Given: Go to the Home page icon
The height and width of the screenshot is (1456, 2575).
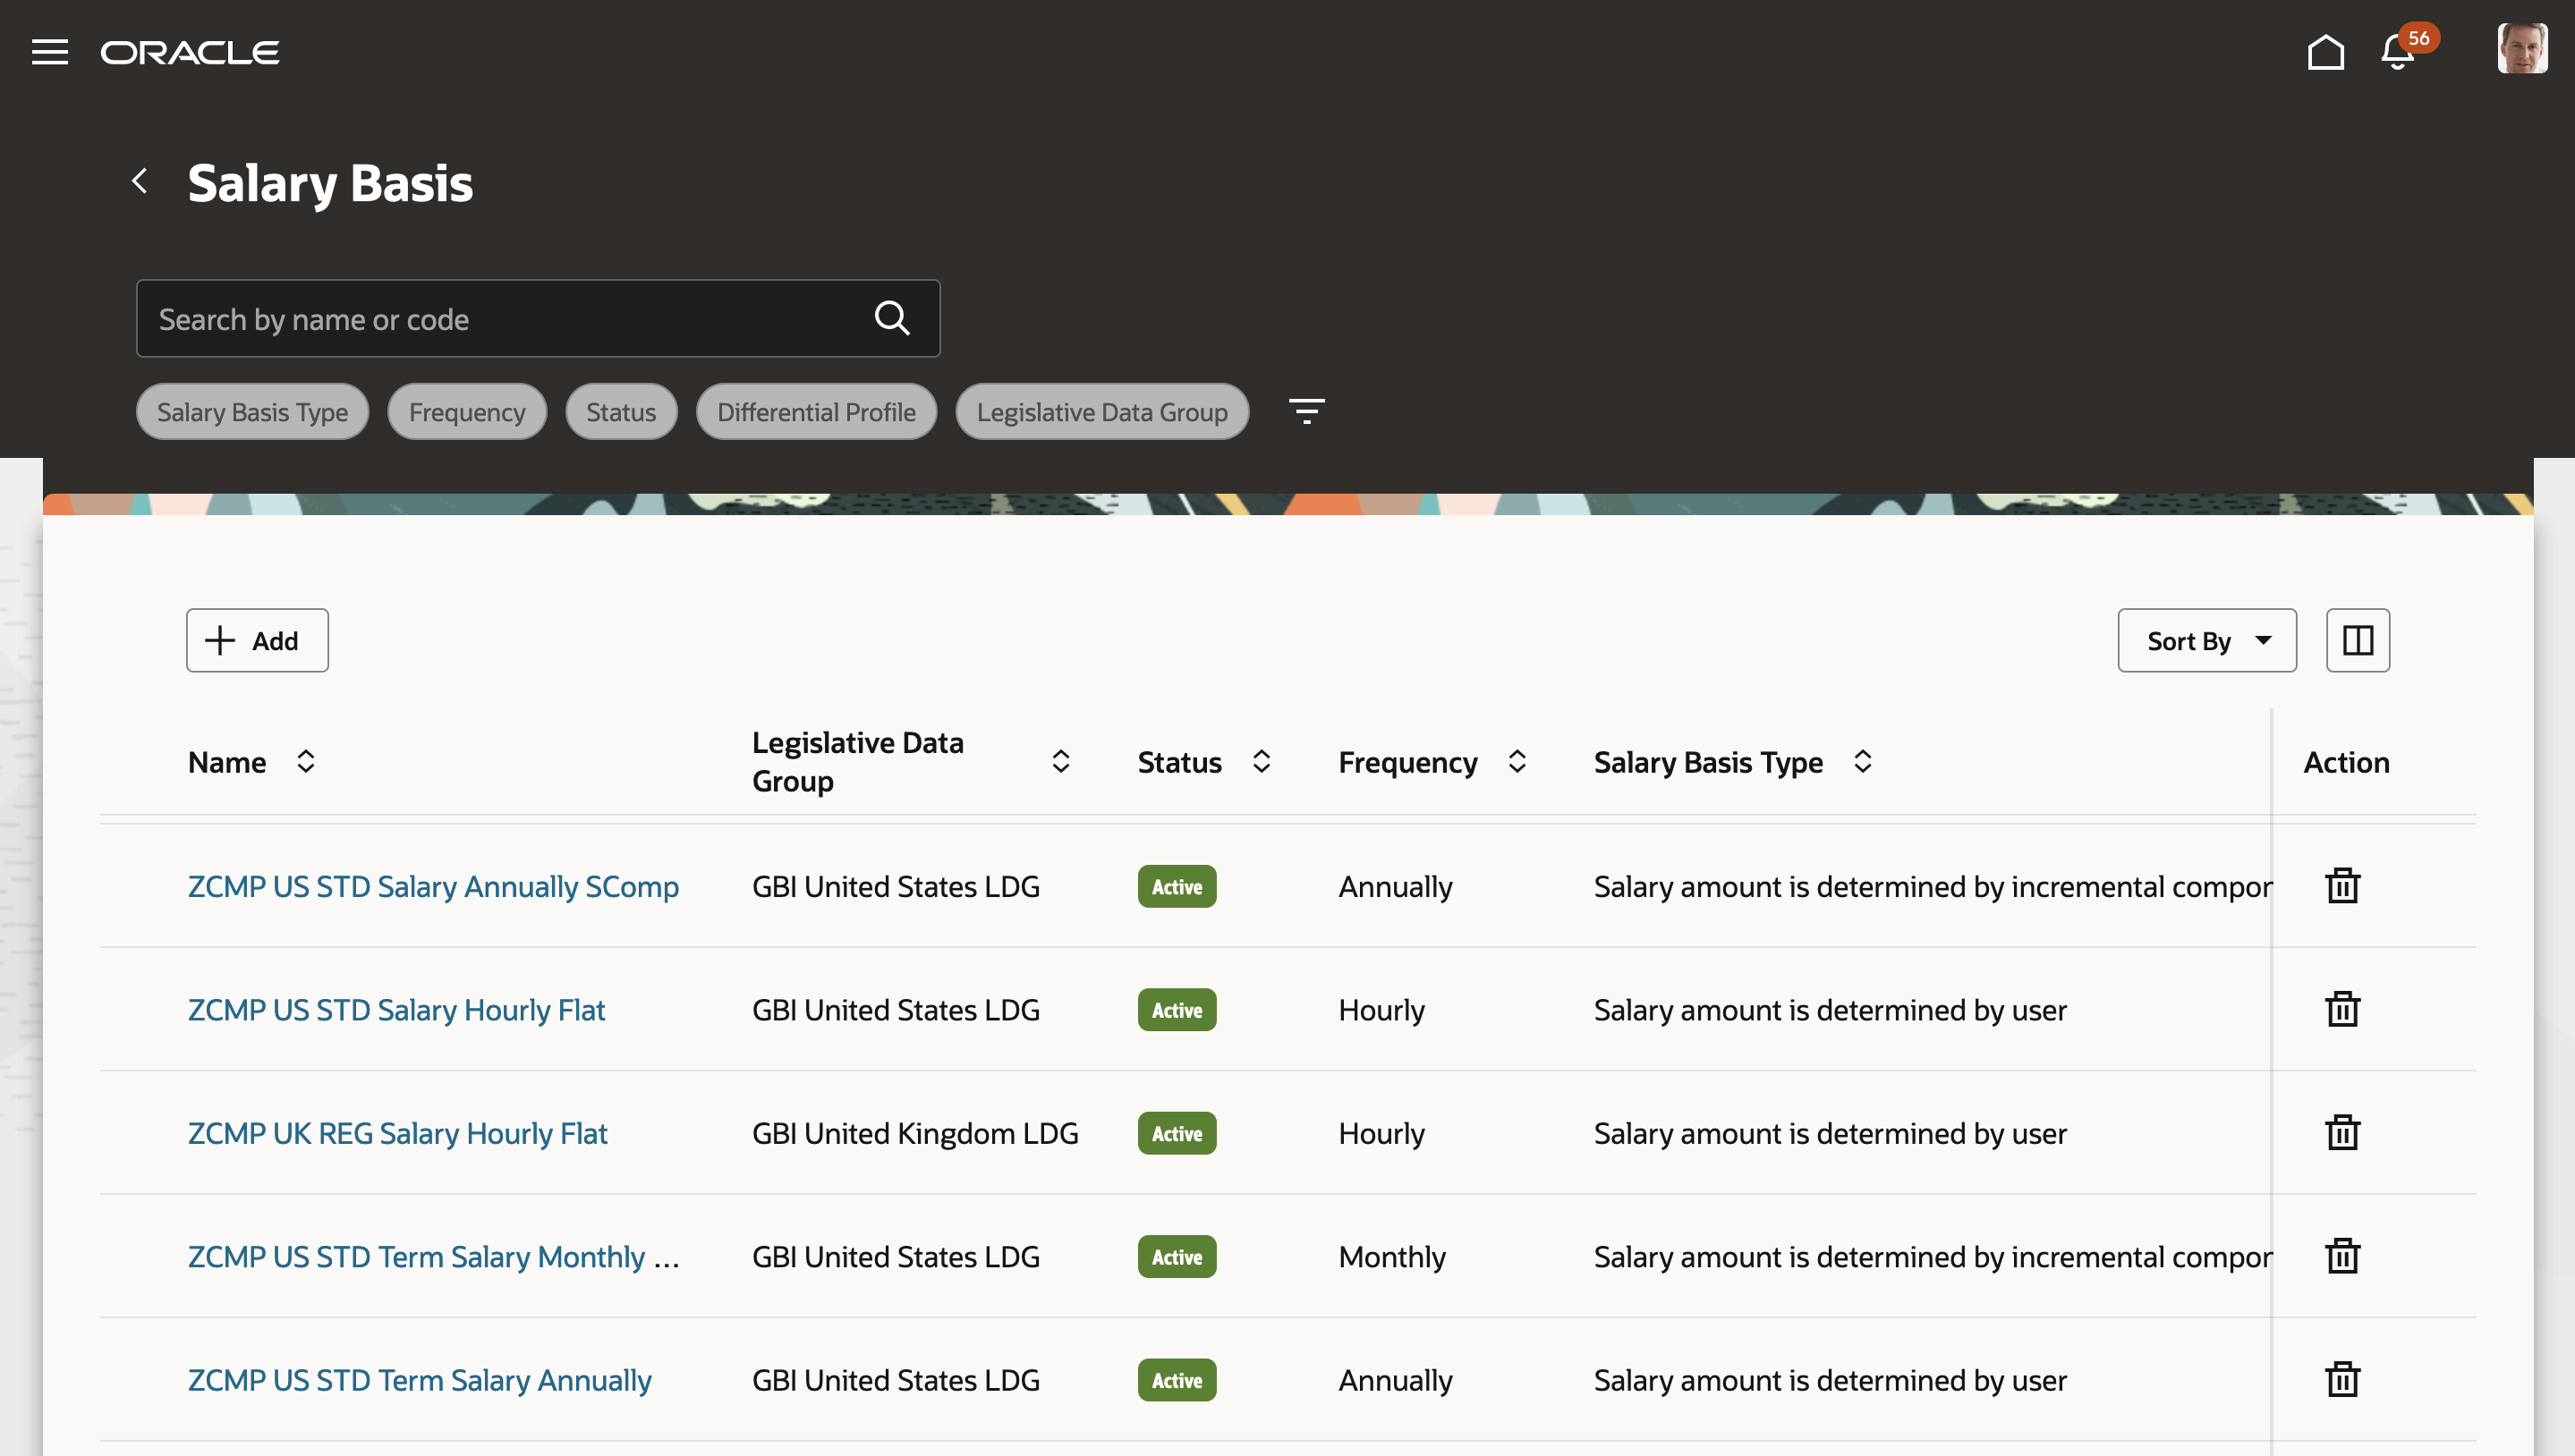Looking at the screenshot, I should tap(2326, 52).
